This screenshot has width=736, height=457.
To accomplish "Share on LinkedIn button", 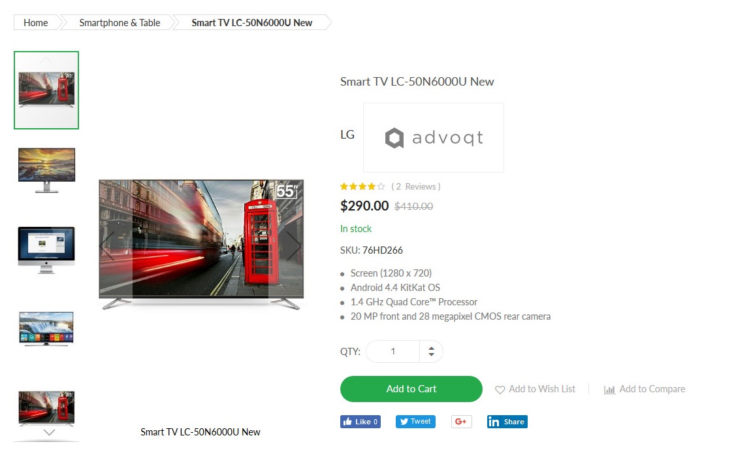I will (x=507, y=422).
